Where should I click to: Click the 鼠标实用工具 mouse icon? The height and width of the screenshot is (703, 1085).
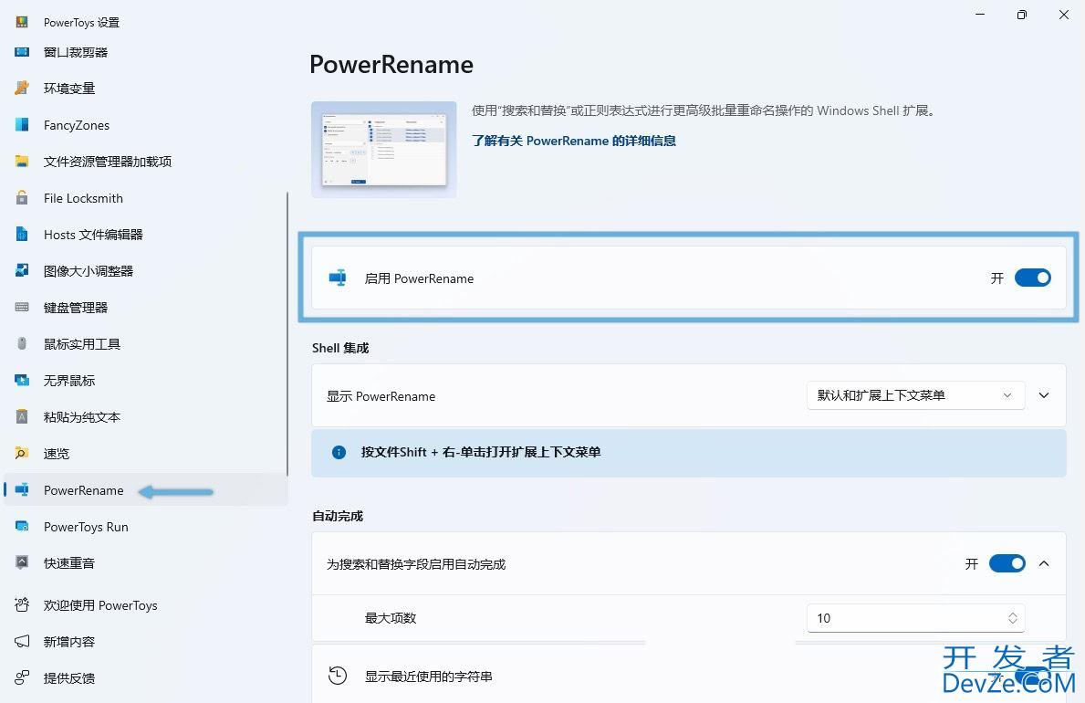point(22,343)
